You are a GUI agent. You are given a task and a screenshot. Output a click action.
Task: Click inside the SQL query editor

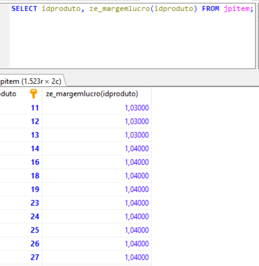click(x=132, y=41)
